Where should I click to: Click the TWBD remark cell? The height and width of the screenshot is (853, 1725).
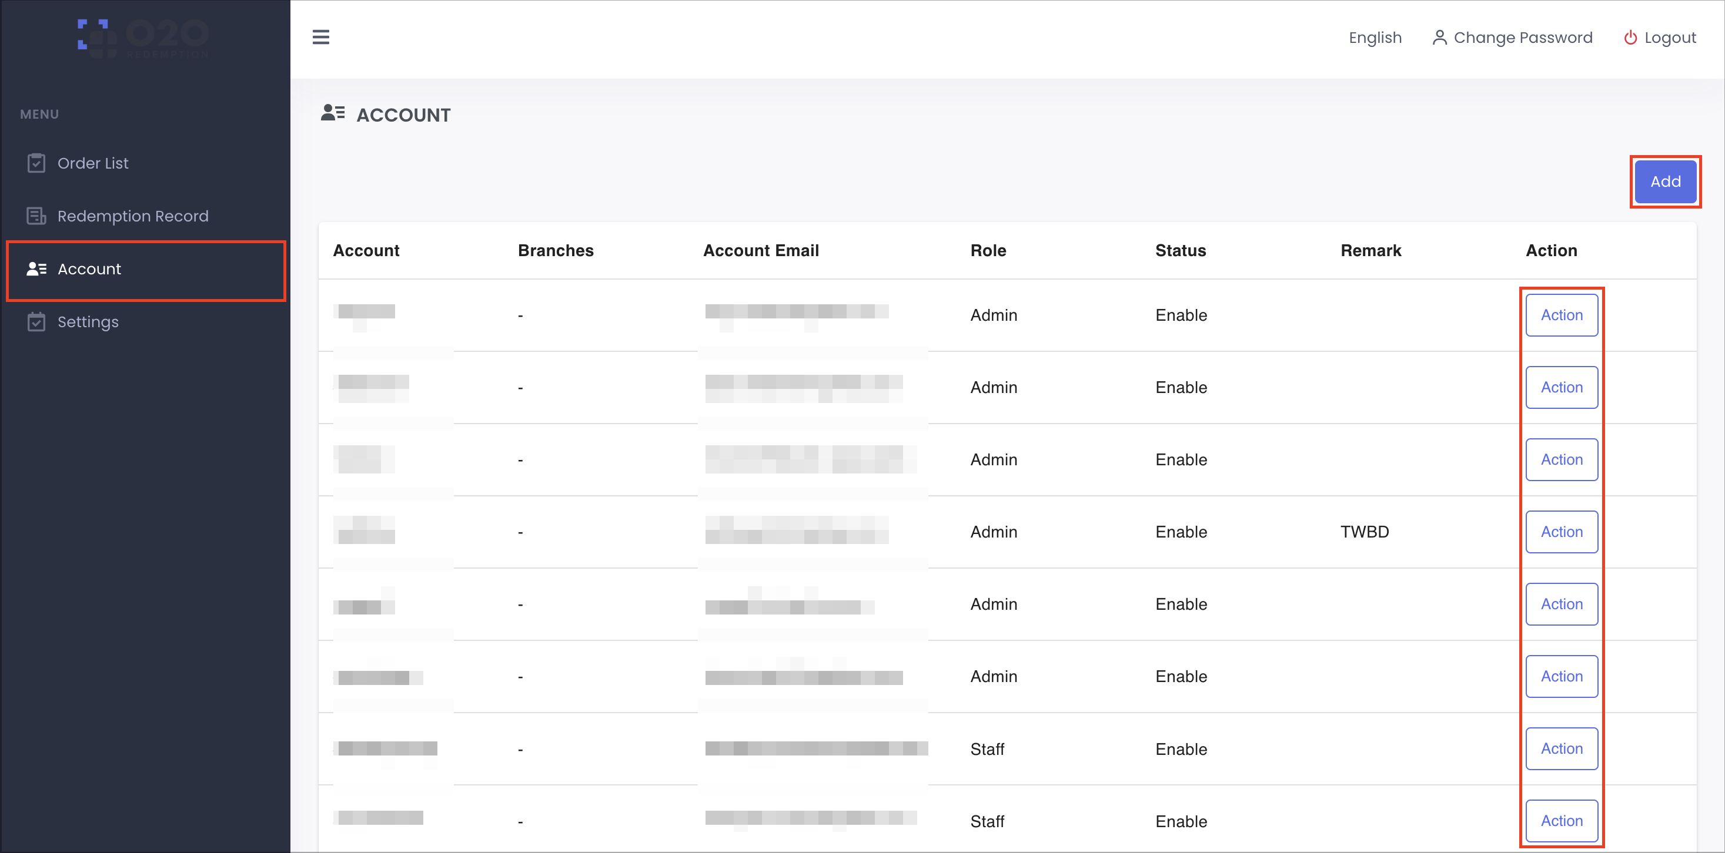1364,532
